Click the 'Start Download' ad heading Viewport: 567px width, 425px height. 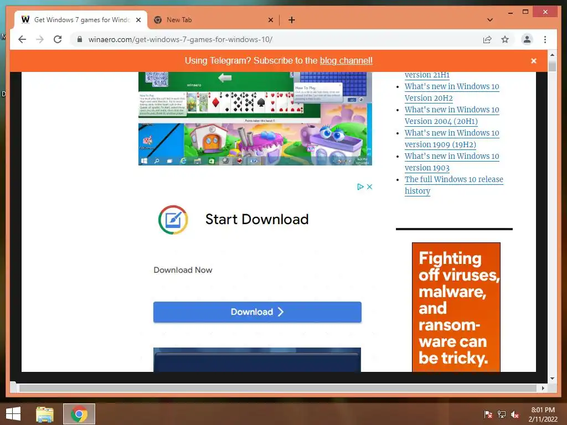(x=257, y=219)
